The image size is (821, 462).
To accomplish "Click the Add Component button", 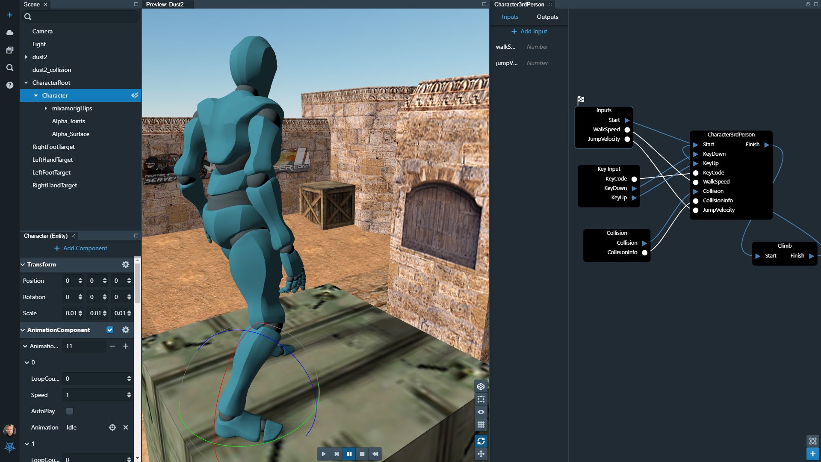I will coord(80,248).
